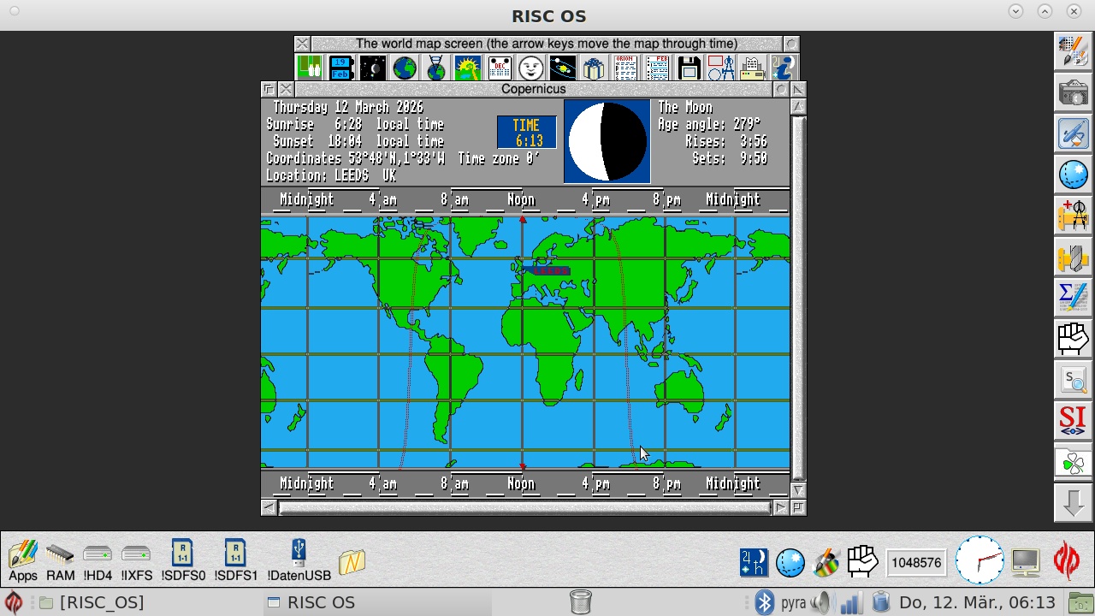Viewport: 1095px width, 616px height.
Task: Click the down arrow on vertical scrollbar
Action: [798, 490]
